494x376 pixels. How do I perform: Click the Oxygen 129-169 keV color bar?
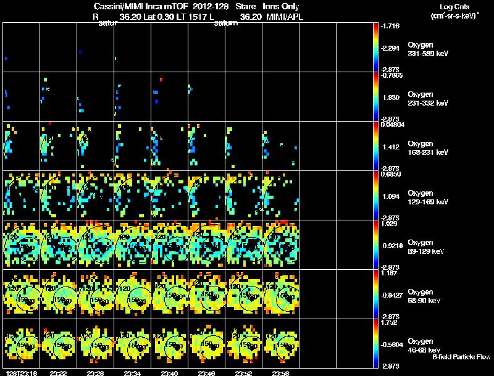375,195
